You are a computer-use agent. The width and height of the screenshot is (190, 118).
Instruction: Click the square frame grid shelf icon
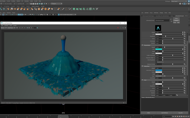tap(66, 9)
